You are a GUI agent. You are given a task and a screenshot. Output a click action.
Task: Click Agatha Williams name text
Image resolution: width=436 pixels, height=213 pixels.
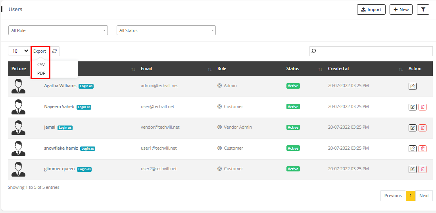[60, 86]
